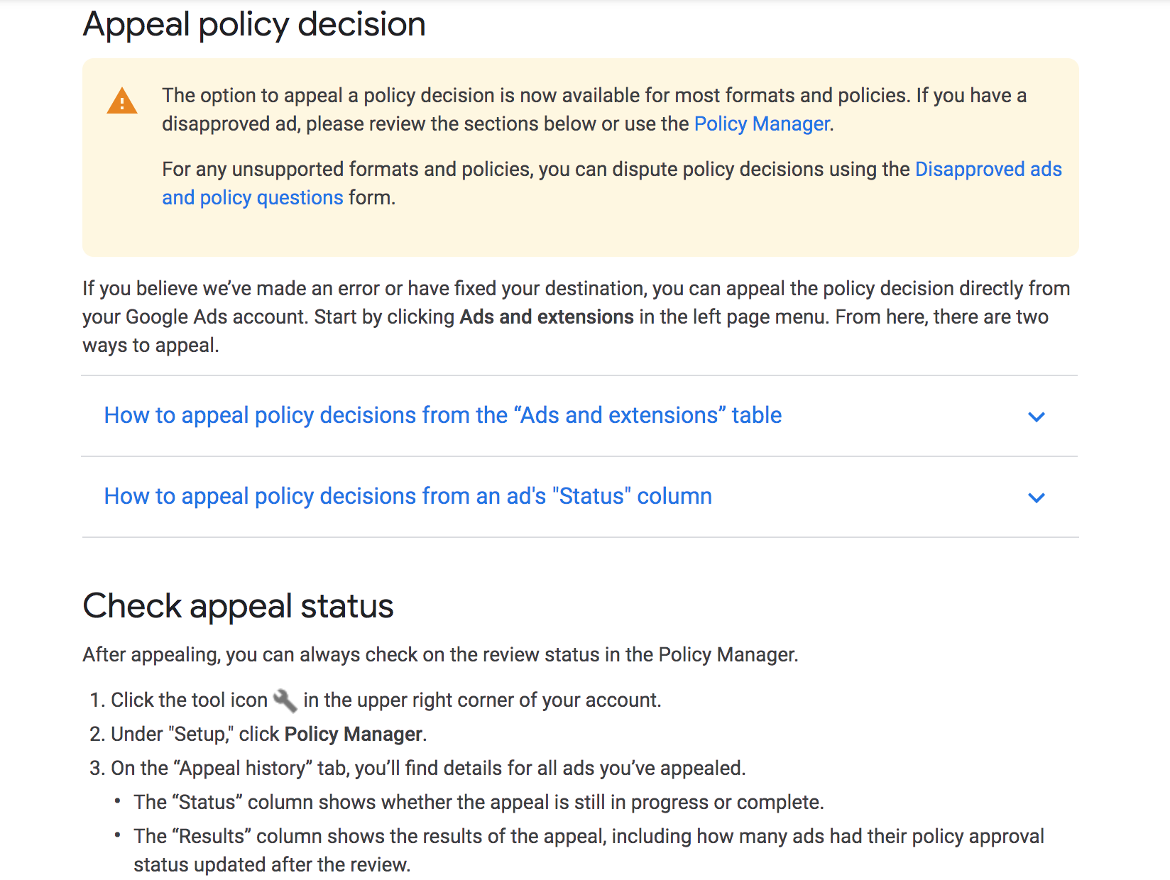Click the "For any unsupported formats" sentence
The width and height of the screenshot is (1170, 880).
535,170
